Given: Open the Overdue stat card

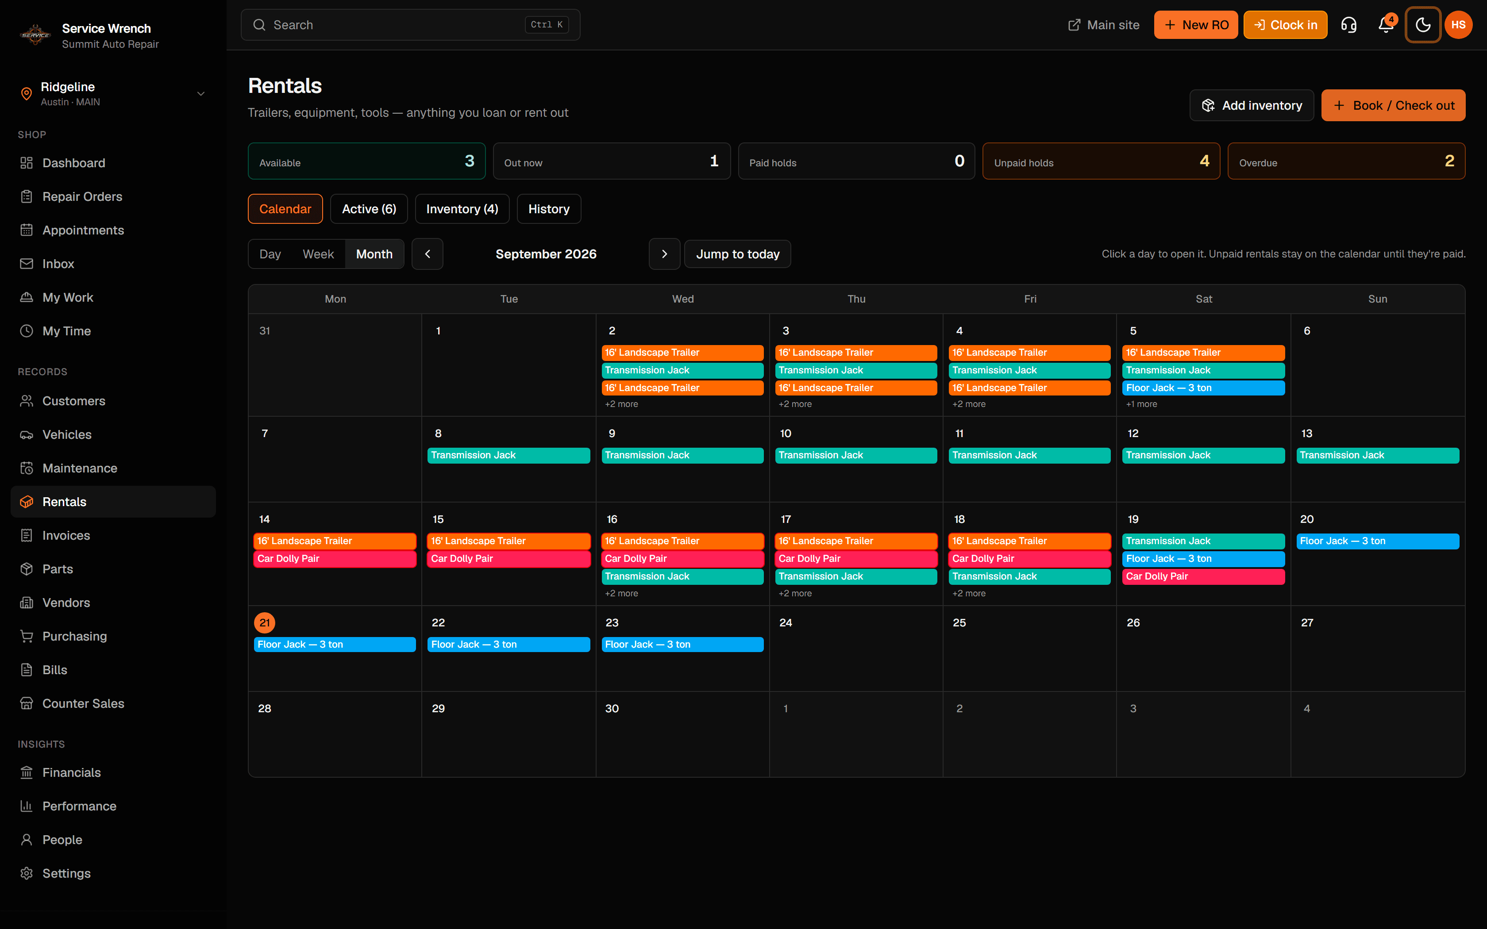Looking at the screenshot, I should (x=1346, y=161).
